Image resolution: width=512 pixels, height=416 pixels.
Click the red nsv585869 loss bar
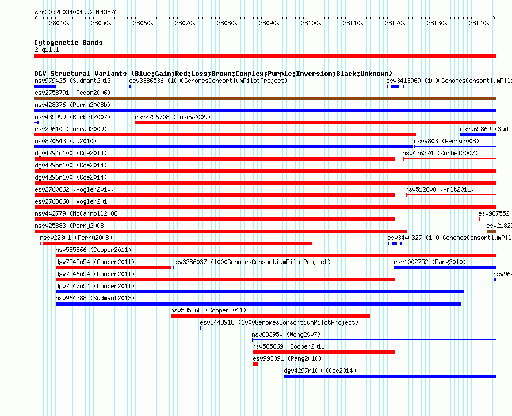pyautogui.click(x=323, y=352)
